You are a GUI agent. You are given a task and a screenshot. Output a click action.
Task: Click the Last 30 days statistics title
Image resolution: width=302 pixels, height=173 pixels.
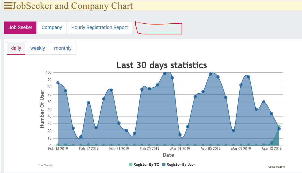[x=161, y=65]
